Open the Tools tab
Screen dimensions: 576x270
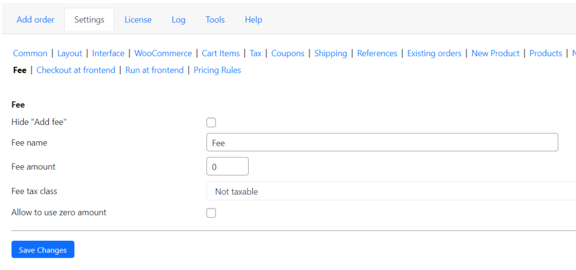click(215, 20)
